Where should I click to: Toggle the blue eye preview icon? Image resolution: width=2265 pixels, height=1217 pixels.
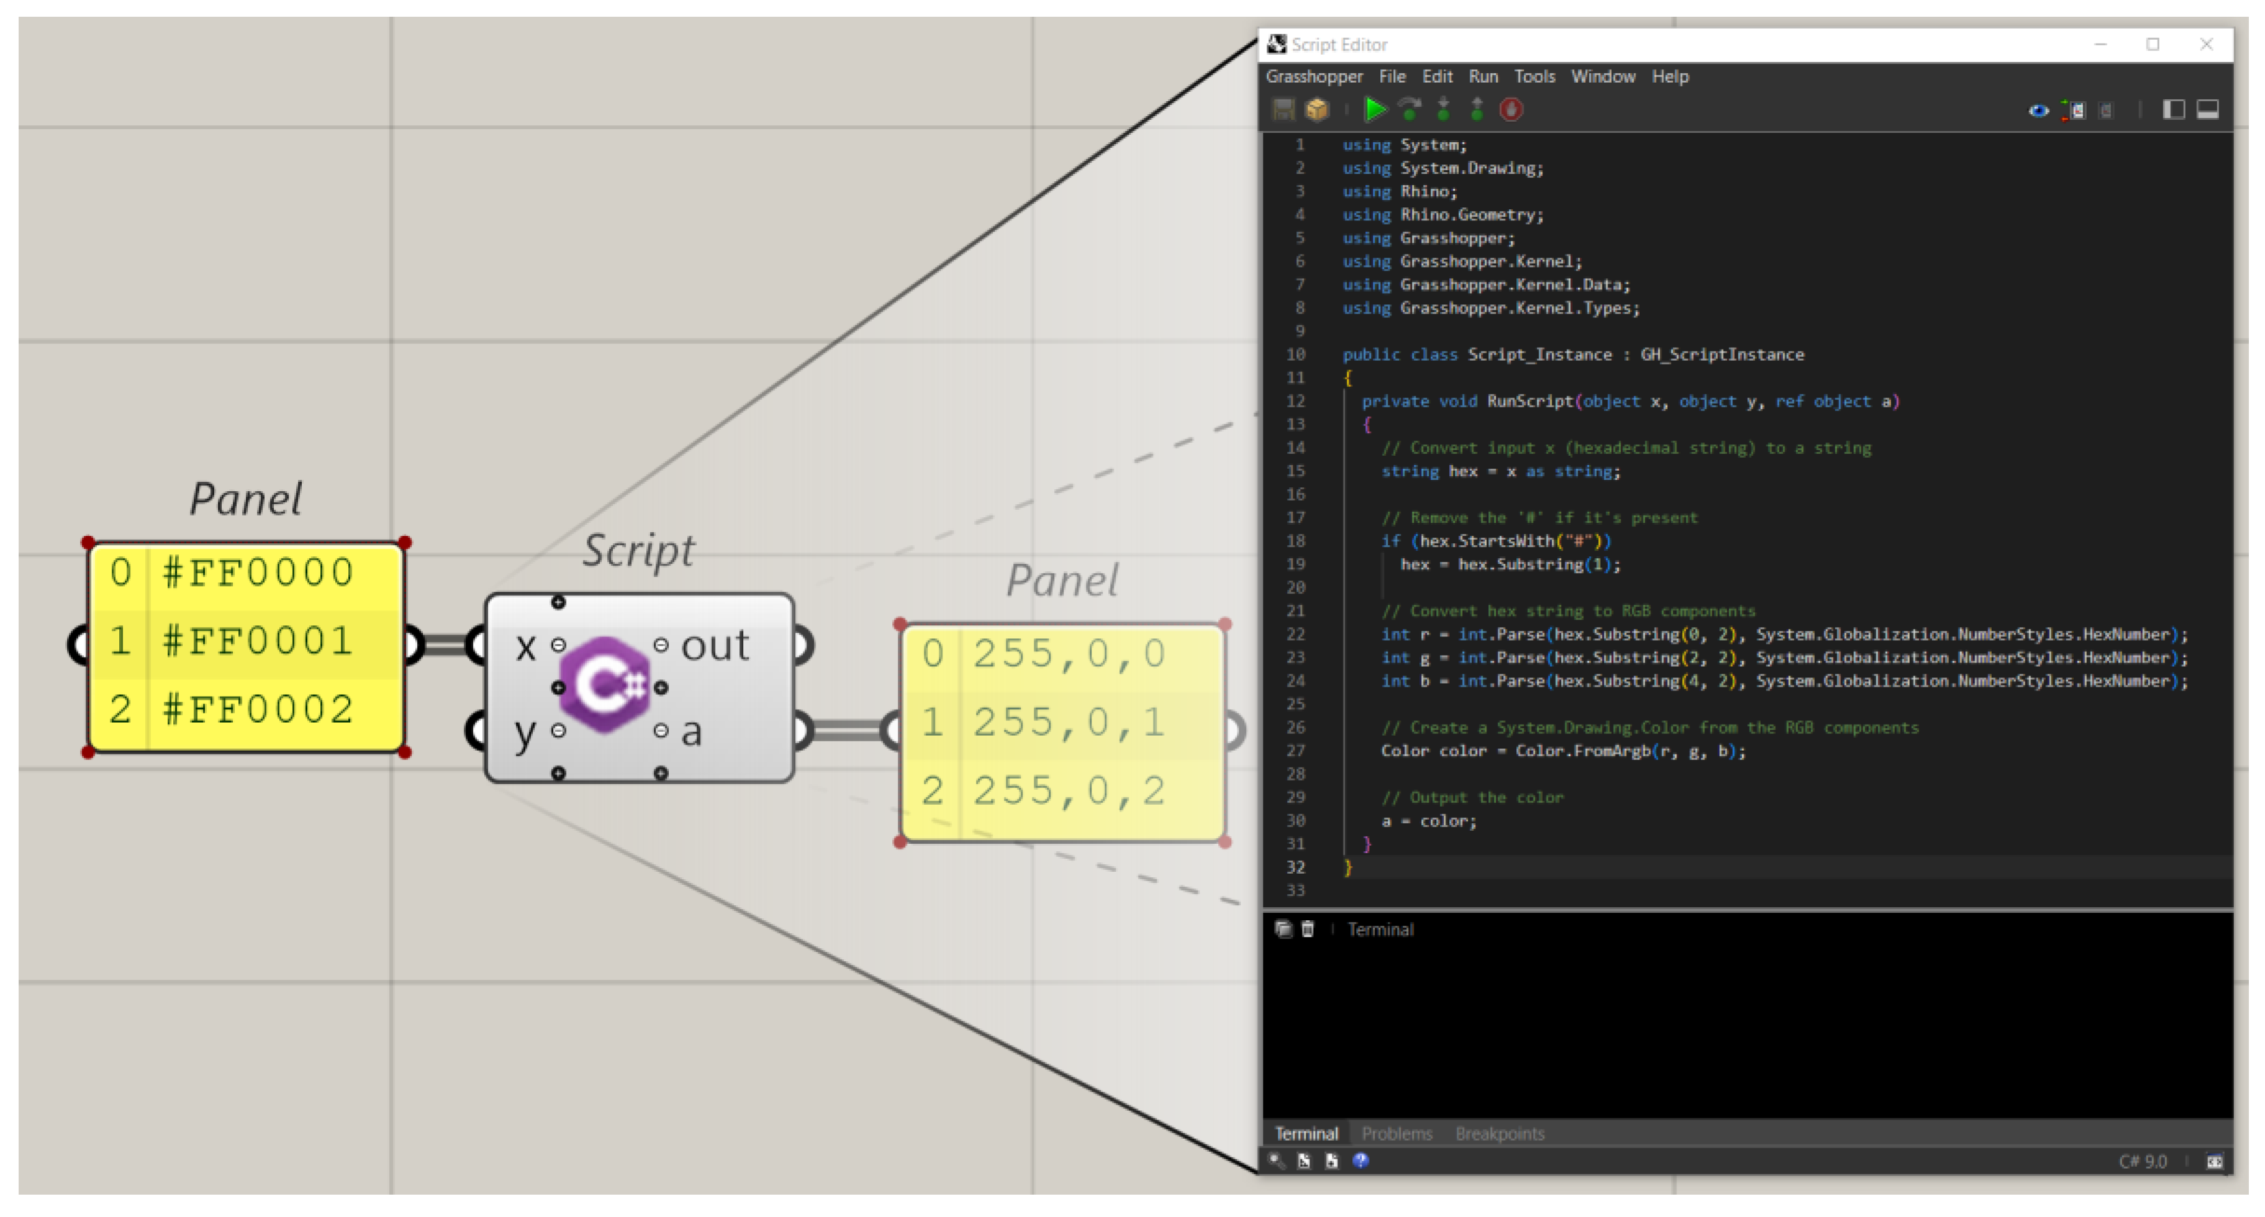[2038, 111]
